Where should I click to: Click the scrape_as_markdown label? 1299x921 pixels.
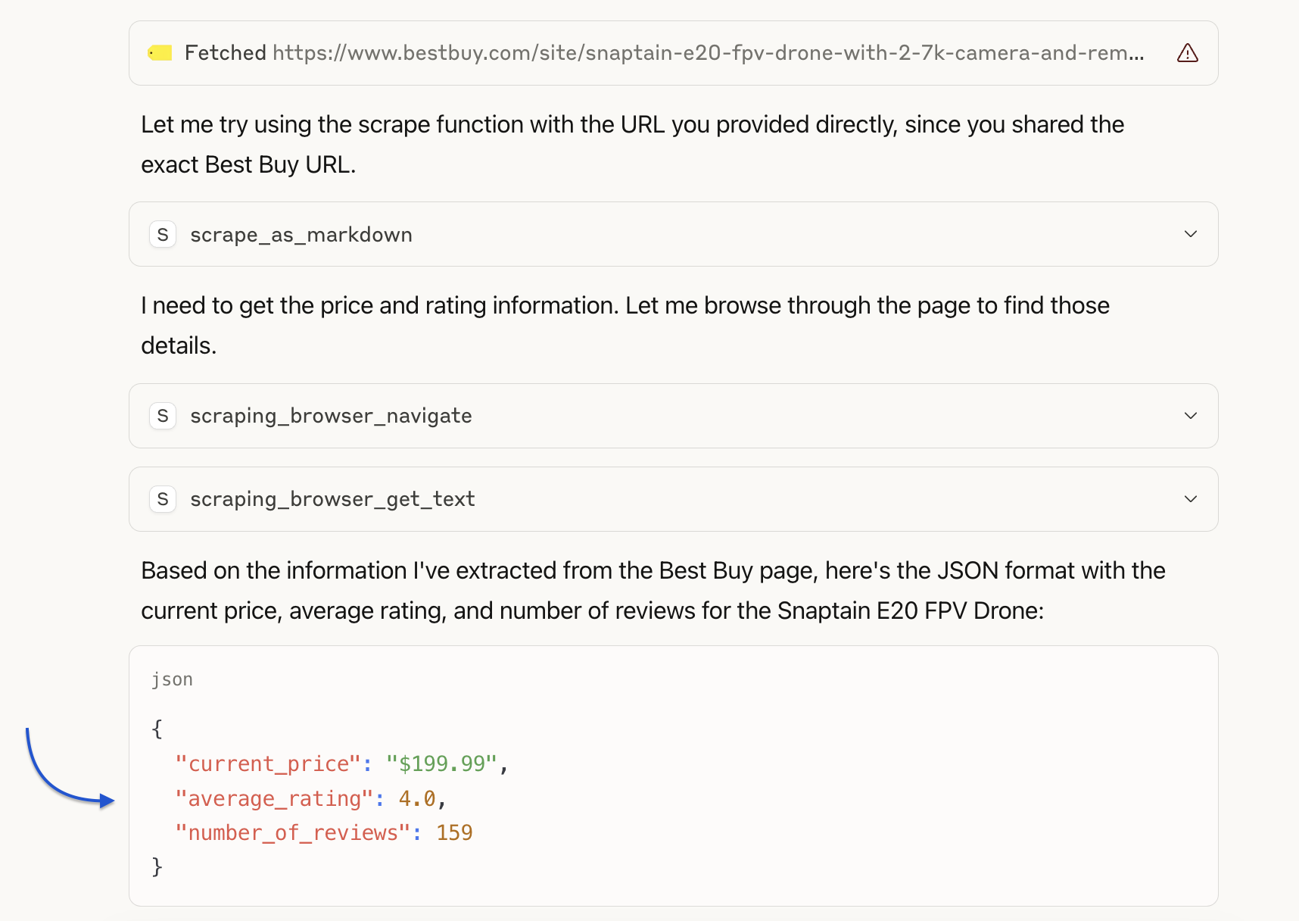(301, 235)
